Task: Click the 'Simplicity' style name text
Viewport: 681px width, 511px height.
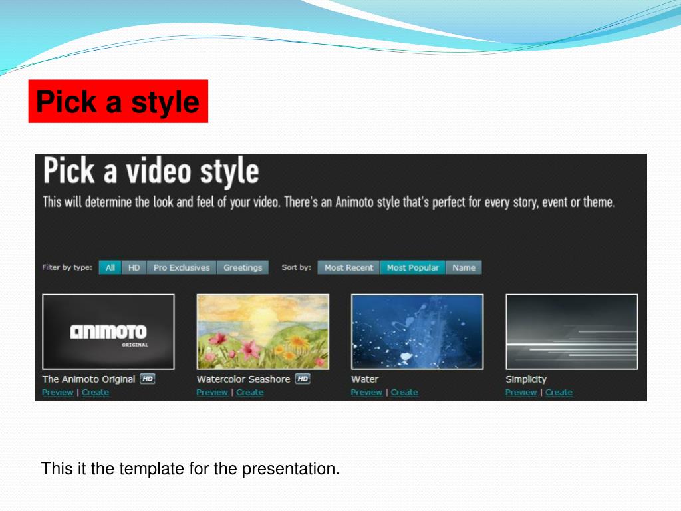Action: (x=526, y=379)
